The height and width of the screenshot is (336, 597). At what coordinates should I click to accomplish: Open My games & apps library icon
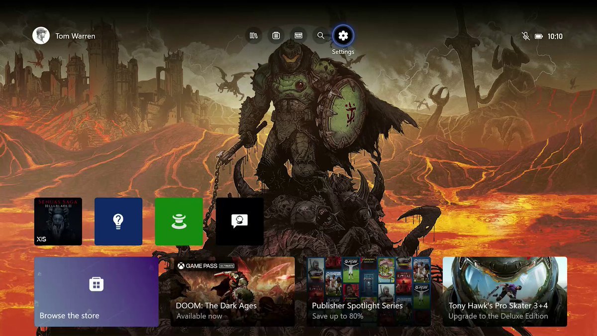click(x=254, y=36)
